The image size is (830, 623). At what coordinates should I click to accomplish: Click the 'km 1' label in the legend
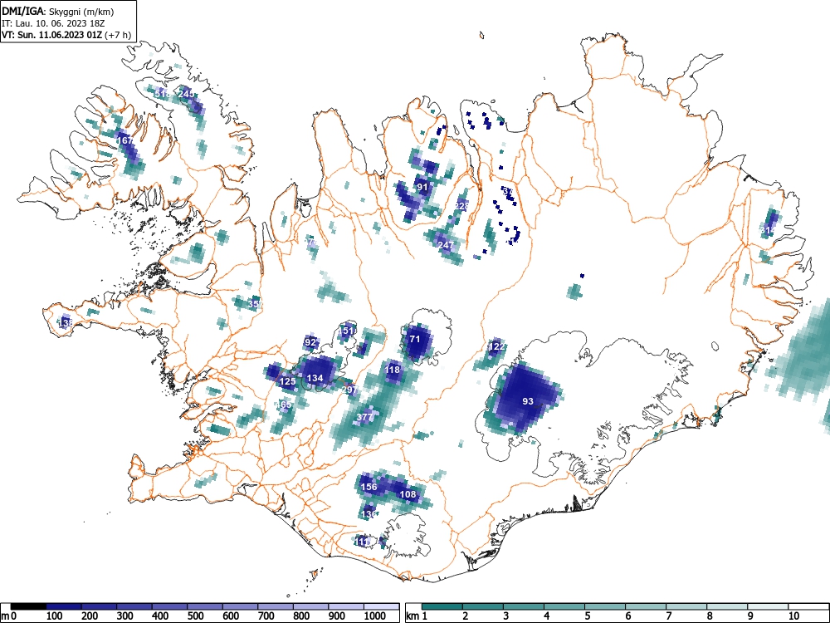[416, 616]
